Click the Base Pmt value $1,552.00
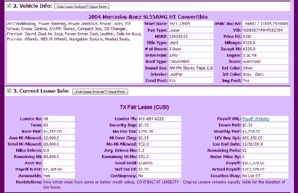Viewport: 298px width, 193px height. pos(59,131)
